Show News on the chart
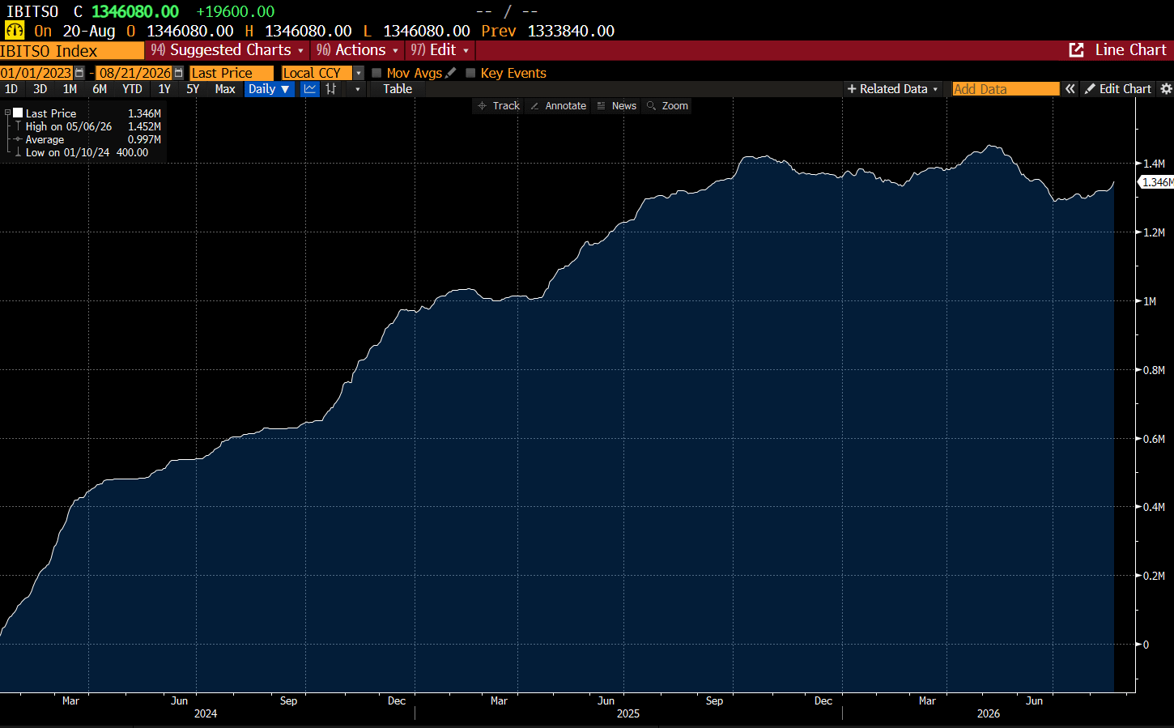Screen dimensions: 1174x728 617,106
